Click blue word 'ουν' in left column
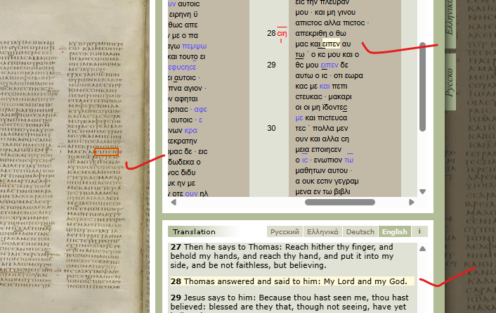 191,193
